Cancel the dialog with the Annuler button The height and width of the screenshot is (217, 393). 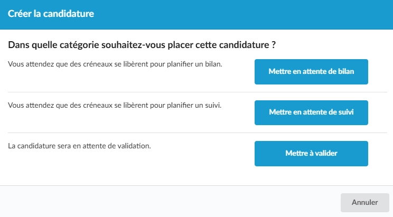click(x=364, y=202)
